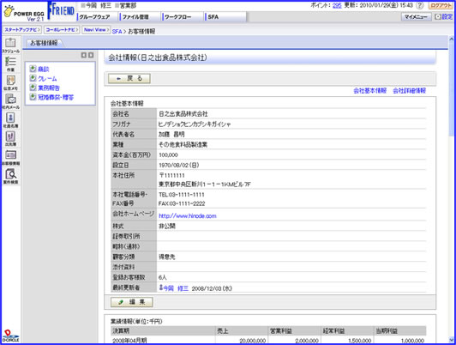Click the ログアウト button

pos(441,5)
